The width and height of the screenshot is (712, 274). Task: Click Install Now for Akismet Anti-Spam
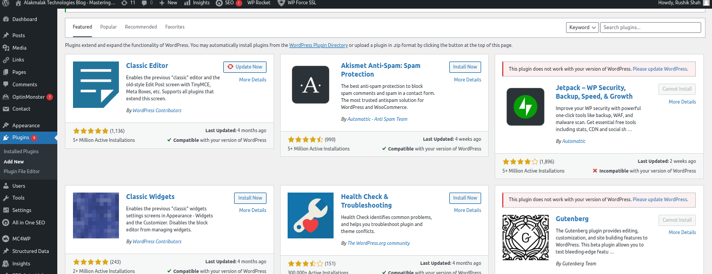click(x=465, y=67)
